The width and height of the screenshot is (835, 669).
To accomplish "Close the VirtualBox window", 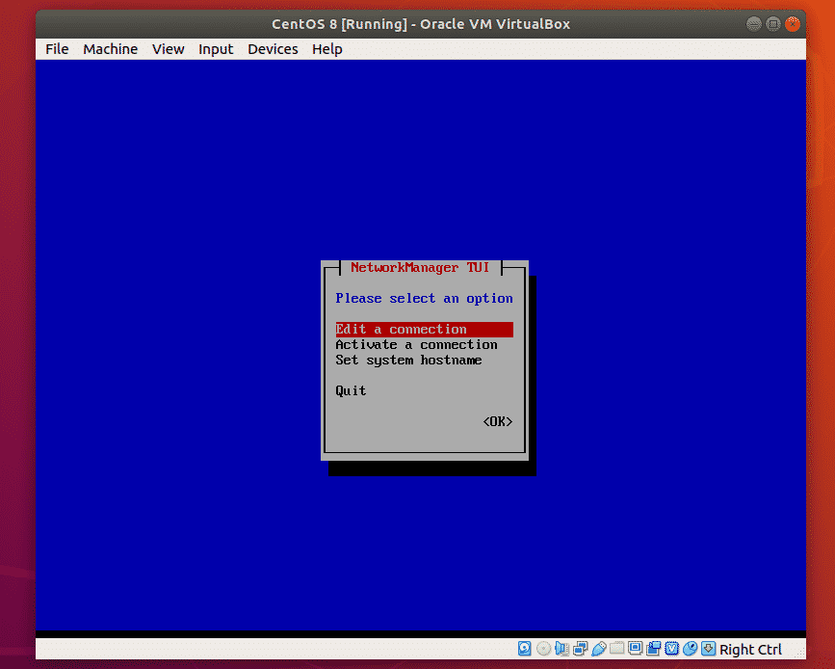I will click(793, 24).
